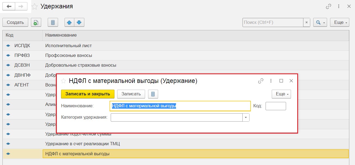Focus the Поиск (Ctrl+F) search field
Screen dimensions: 355x165
[x=273, y=22]
